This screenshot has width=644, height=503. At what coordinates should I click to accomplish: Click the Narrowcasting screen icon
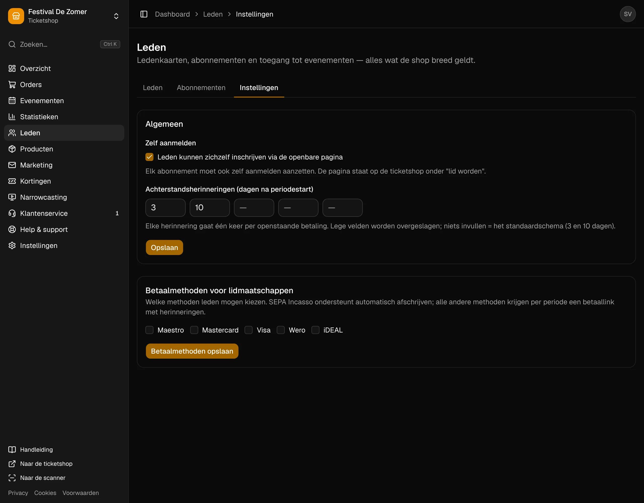coord(12,197)
